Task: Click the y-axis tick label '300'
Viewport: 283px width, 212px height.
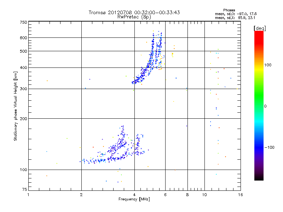Action: click(23, 89)
